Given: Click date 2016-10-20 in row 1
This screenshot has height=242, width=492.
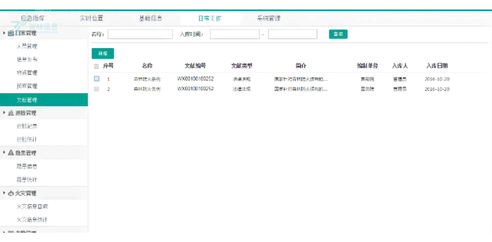Looking at the screenshot, I should click(x=437, y=79).
